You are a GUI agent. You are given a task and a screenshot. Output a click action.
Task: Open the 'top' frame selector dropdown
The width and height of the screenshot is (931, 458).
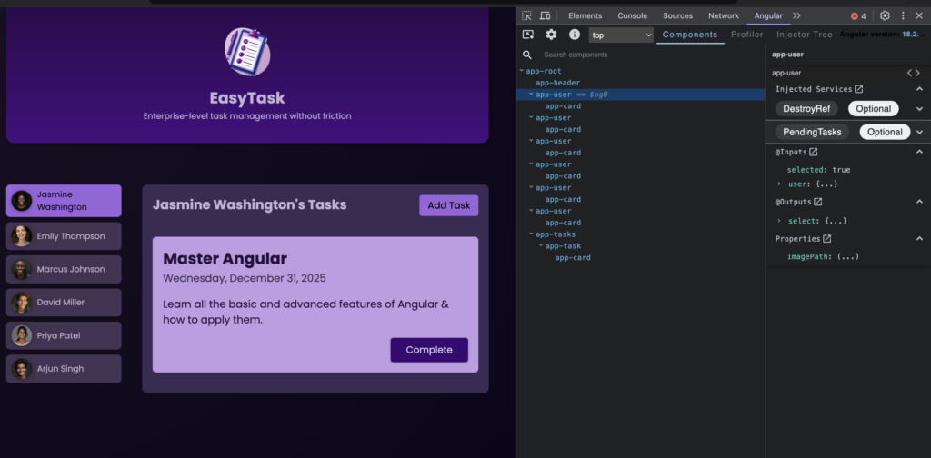(x=621, y=35)
